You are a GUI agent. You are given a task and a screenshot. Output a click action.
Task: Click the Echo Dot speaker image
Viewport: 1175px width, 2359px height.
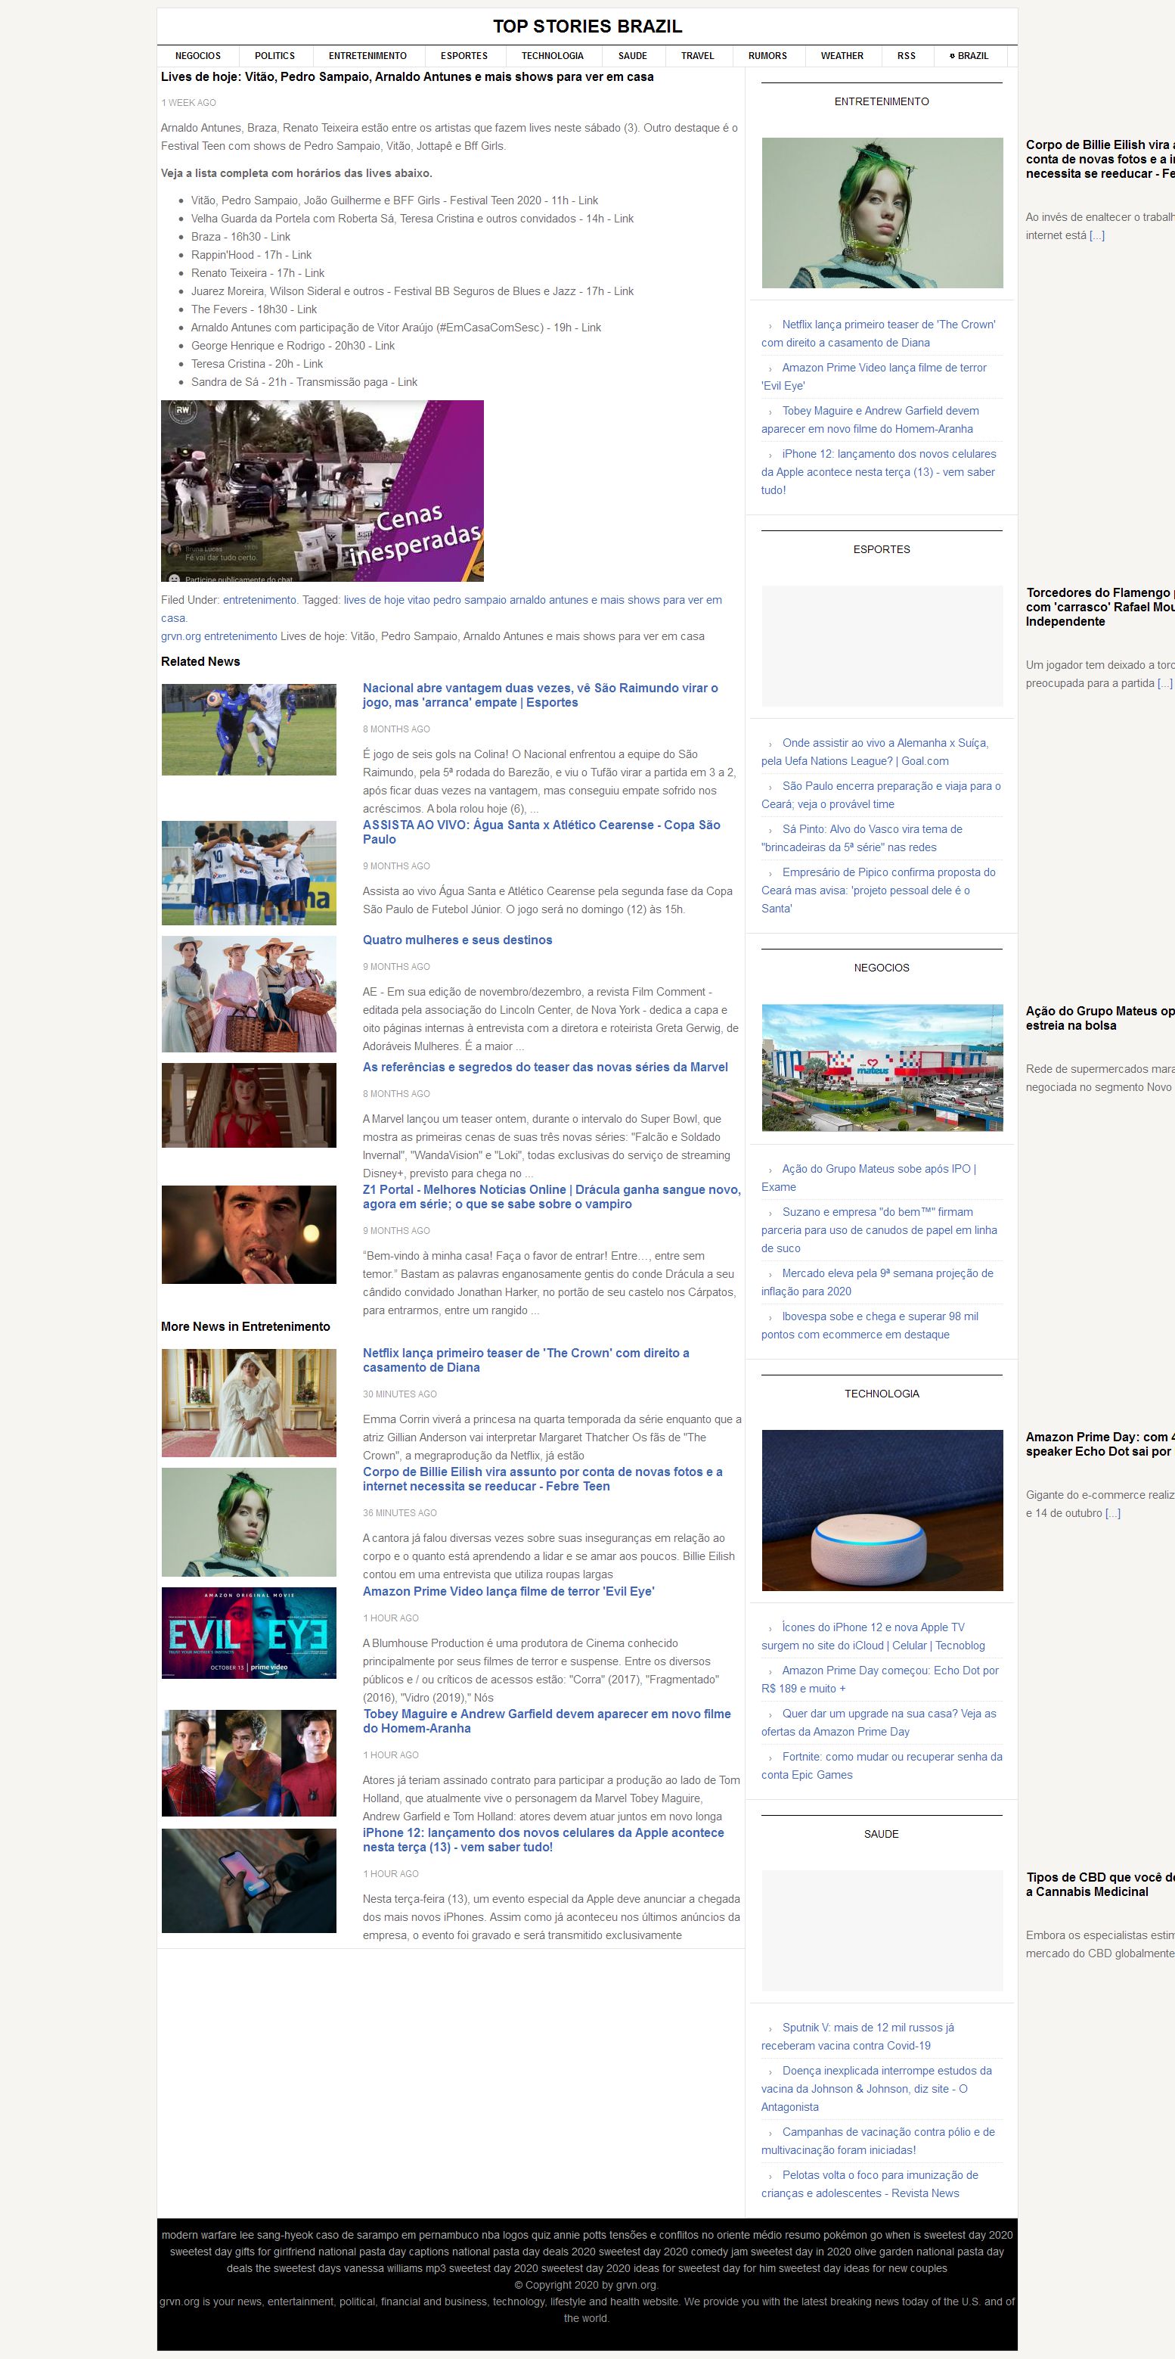(882, 1510)
